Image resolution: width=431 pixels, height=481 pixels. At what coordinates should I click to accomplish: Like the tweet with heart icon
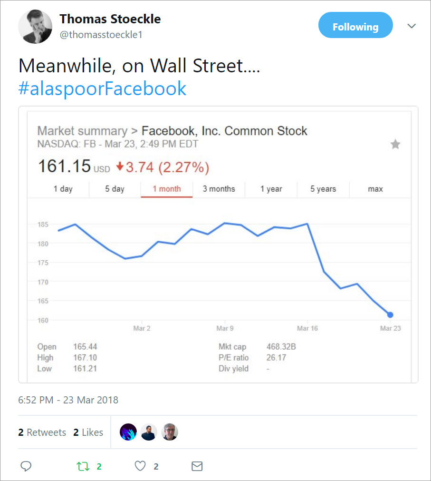(x=140, y=466)
